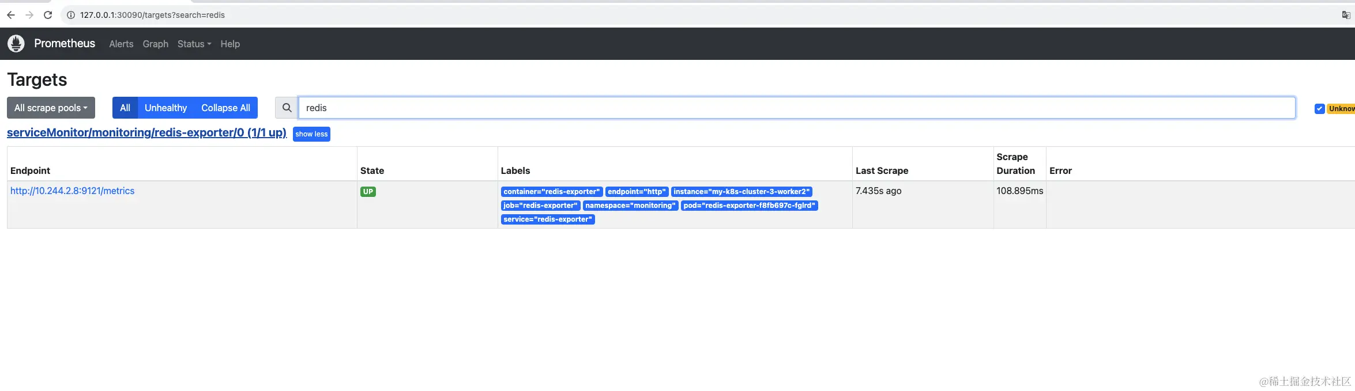Click the magnifier search icon
The width and height of the screenshot is (1355, 391).
287,108
